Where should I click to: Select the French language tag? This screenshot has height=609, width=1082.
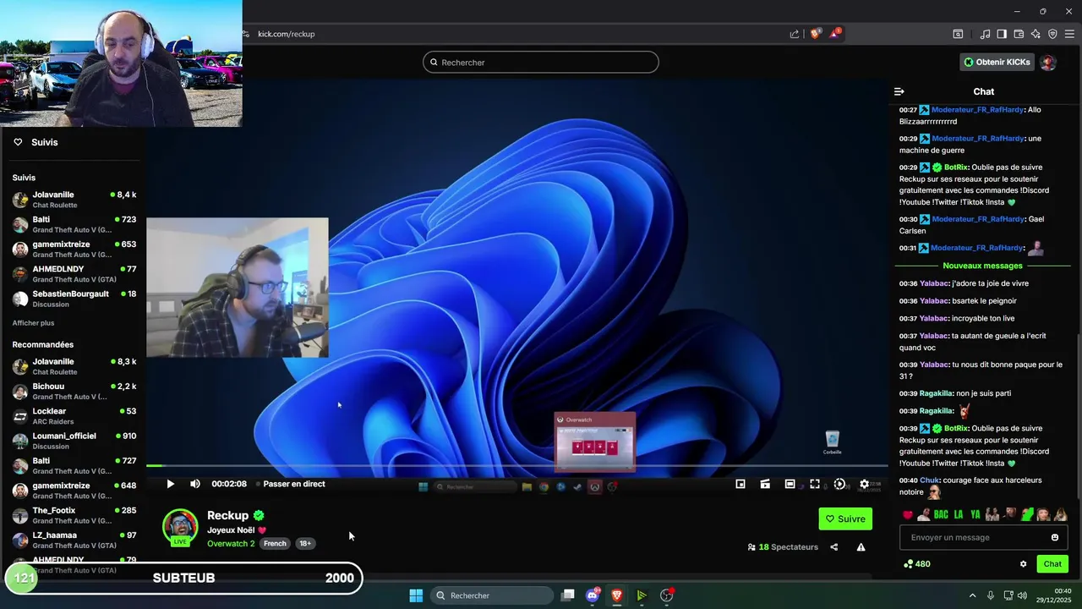click(275, 543)
